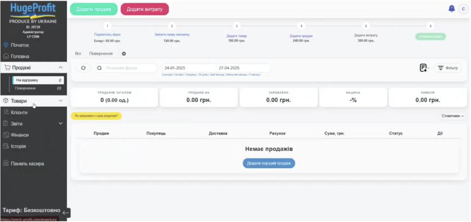Click the refresh sales list icon
The width and height of the screenshot is (471, 222).
tap(83, 68)
